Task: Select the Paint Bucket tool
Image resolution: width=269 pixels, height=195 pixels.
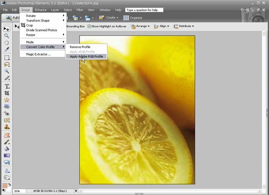Action: pyautogui.click(x=7, y=149)
